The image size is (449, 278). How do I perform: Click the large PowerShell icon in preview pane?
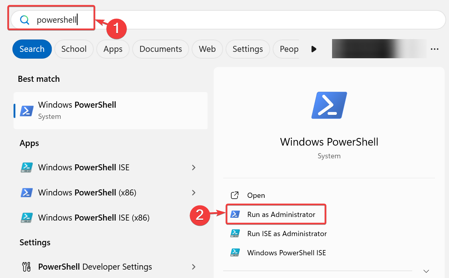(x=328, y=105)
